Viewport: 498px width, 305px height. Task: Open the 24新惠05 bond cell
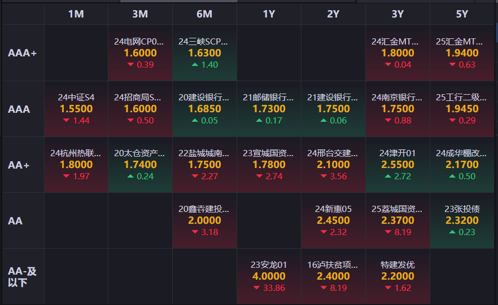tap(333, 220)
